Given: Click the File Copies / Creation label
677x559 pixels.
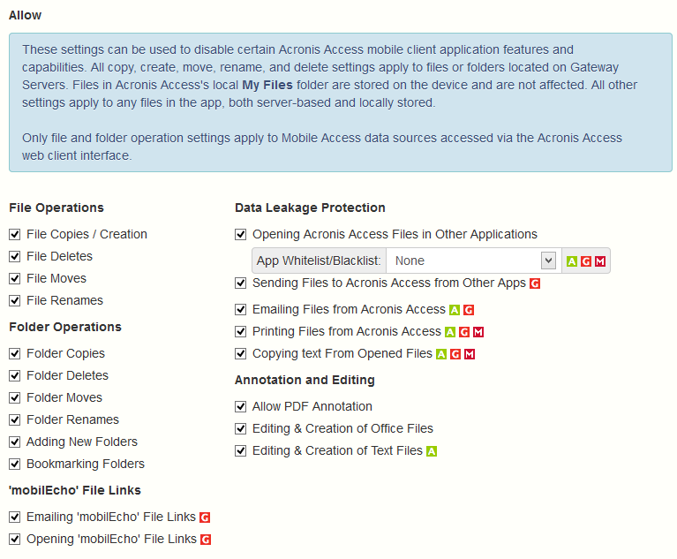Looking at the screenshot, I should point(87,235).
